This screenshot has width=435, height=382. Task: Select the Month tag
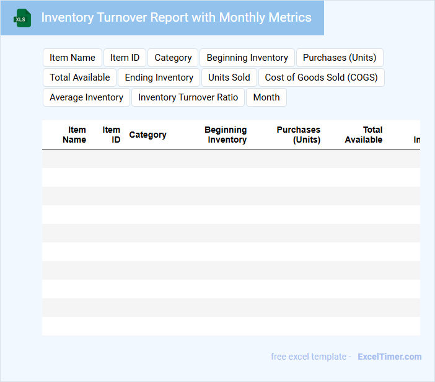[x=266, y=97]
